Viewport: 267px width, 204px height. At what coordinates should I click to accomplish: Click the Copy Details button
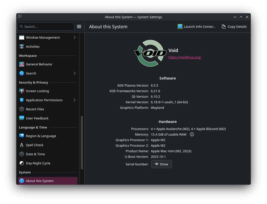click(x=234, y=27)
